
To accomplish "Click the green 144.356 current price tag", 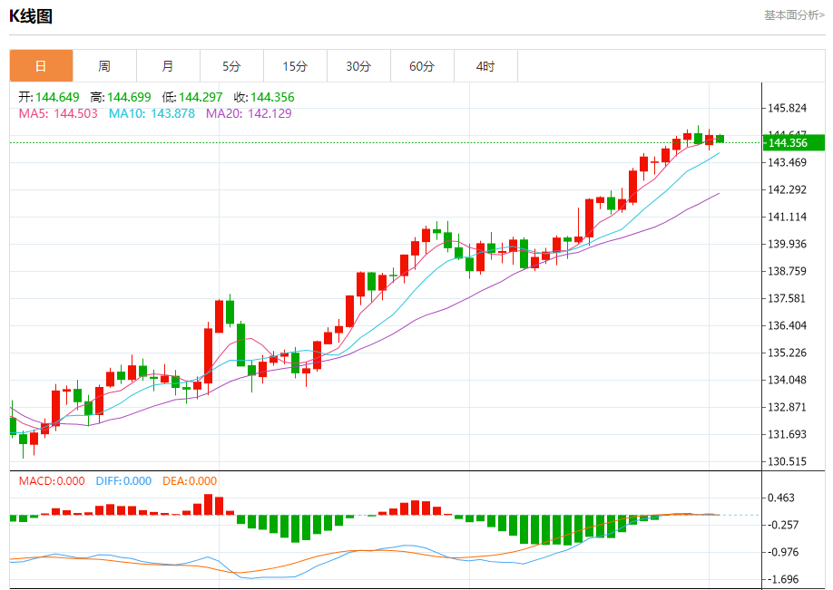I will pyautogui.click(x=794, y=142).
